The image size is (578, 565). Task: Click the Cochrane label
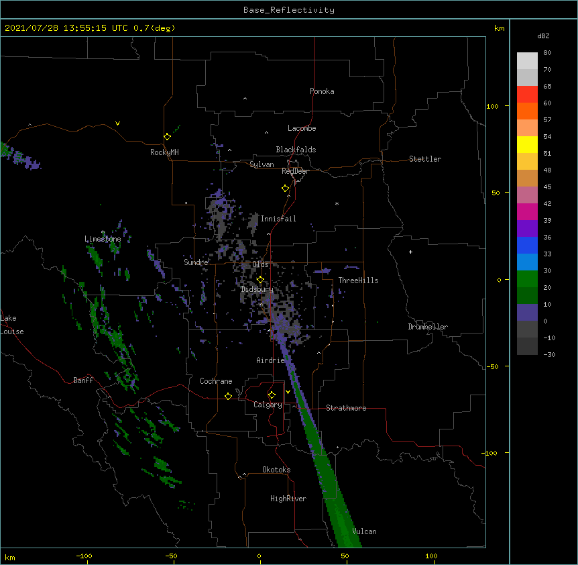pyautogui.click(x=216, y=381)
